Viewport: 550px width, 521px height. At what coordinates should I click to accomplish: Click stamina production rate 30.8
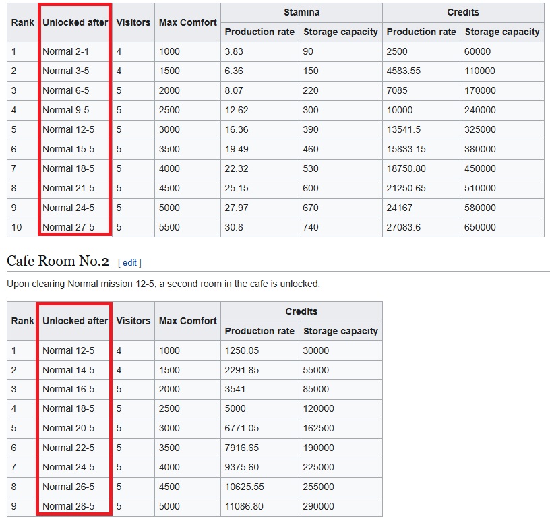(234, 227)
